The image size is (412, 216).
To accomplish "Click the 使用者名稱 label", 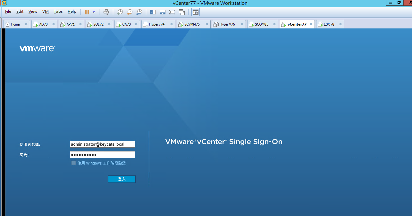I will coord(30,145).
